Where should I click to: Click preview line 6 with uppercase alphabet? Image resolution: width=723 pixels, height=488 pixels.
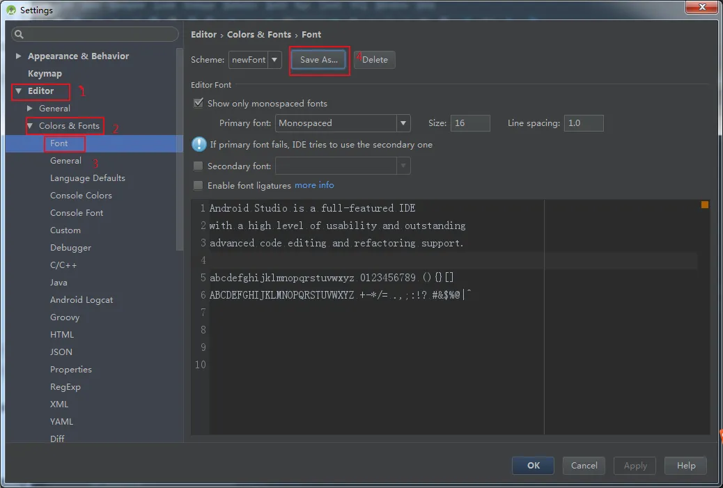pyautogui.click(x=341, y=295)
